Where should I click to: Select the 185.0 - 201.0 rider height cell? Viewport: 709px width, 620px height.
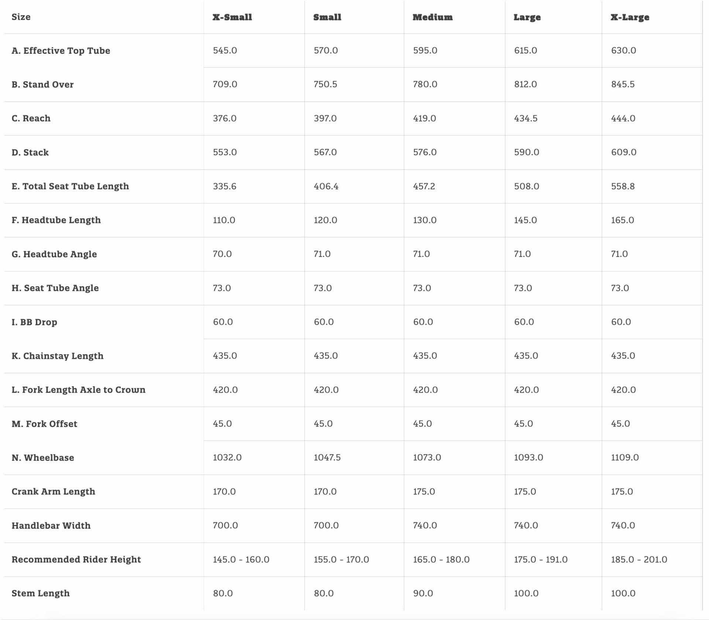639,559
